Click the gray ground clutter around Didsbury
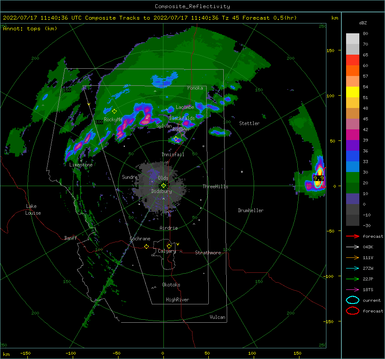The height and width of the screenshot is (359, 385). 160,187
